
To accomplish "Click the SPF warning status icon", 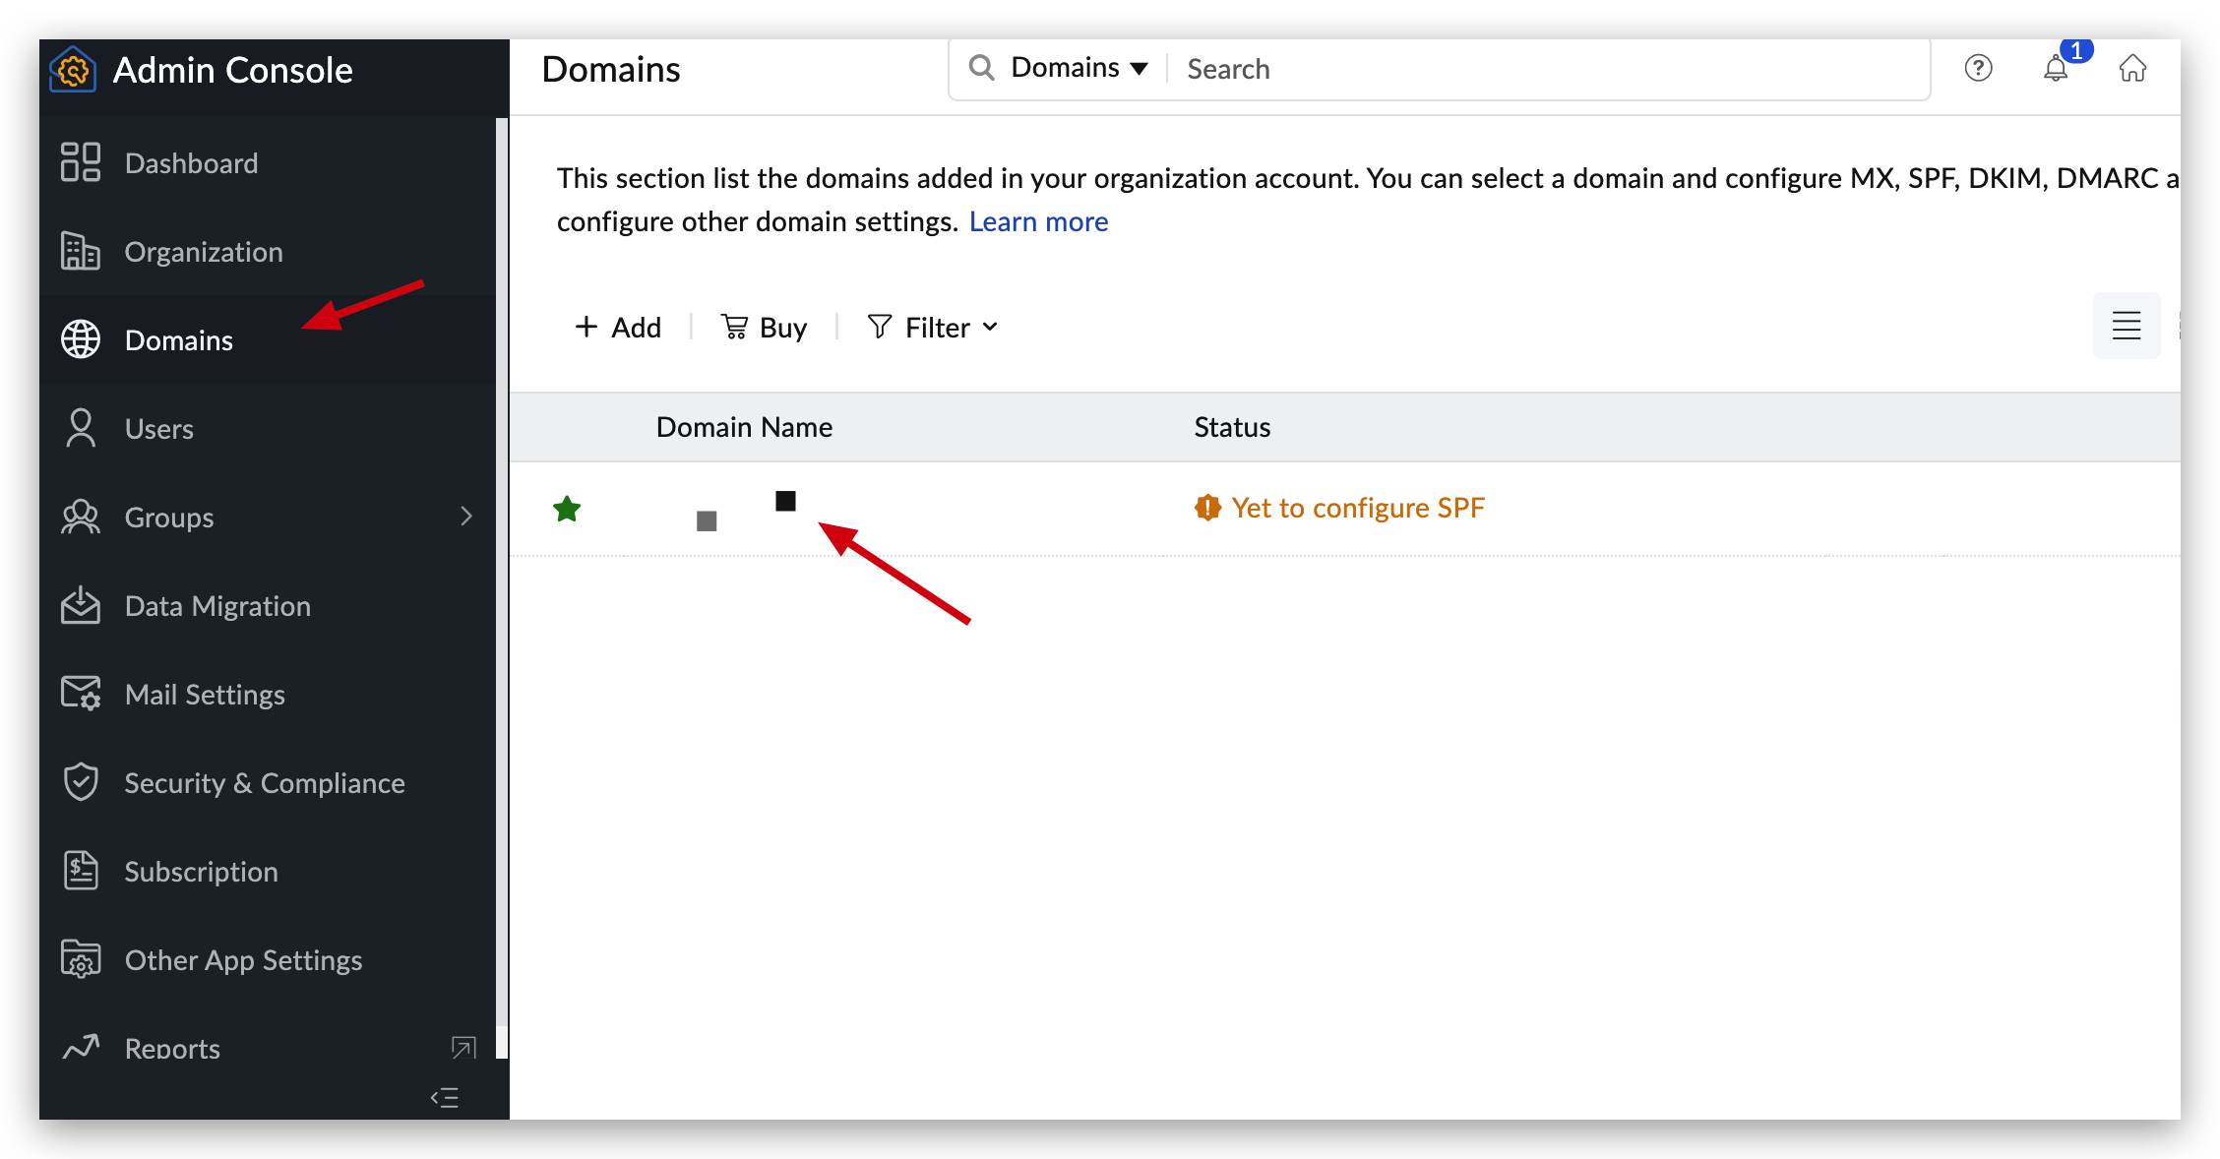I will (1207, 508).
